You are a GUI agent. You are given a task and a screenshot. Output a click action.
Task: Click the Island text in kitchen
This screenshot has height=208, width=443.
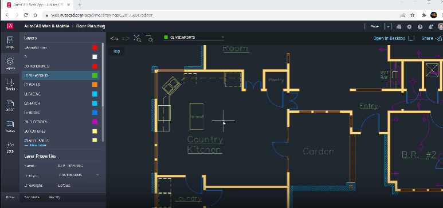click(x=197, y=117)
